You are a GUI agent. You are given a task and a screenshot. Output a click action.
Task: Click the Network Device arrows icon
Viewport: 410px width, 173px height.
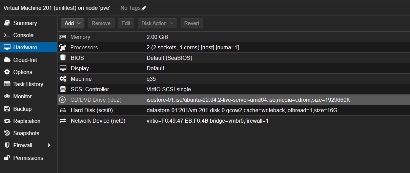point(62,121)
